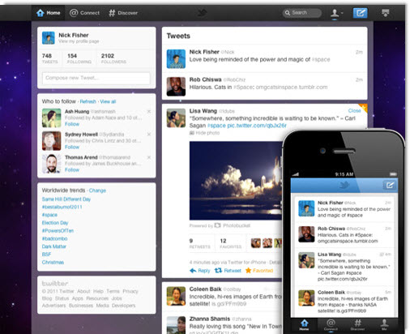Open the About link in footer
Viewport: 410px width, 334px height.
(83, 291)
